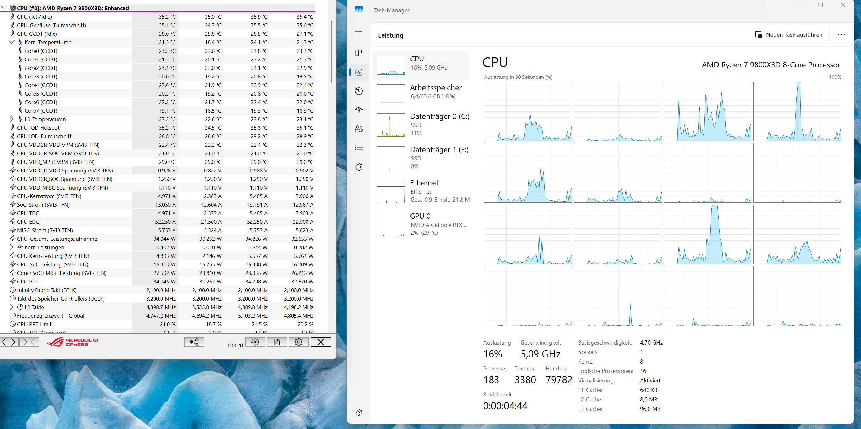Screen dimensions: 861x429
Task: Collapse the Kern-Temperaturen tree node
Action: pos(12,42)
